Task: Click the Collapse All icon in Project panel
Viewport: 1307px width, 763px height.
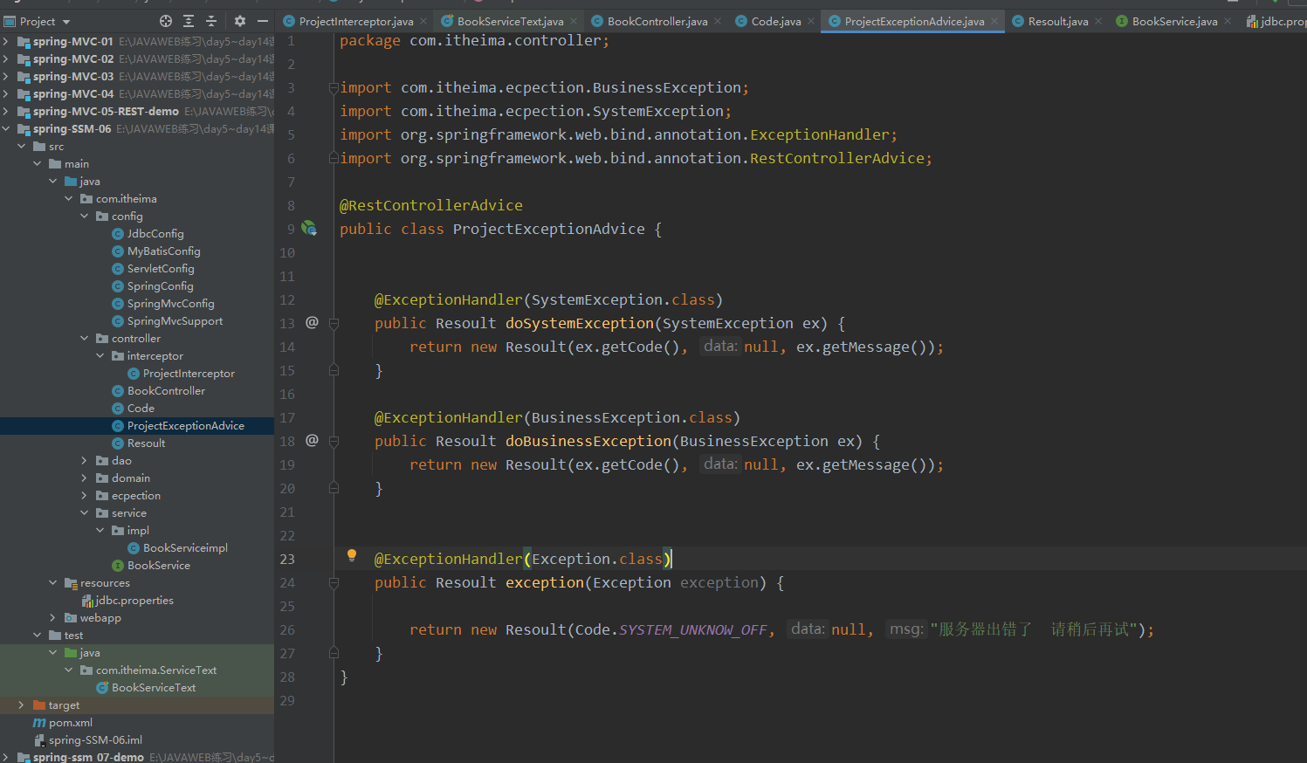Action: point(211,21)
